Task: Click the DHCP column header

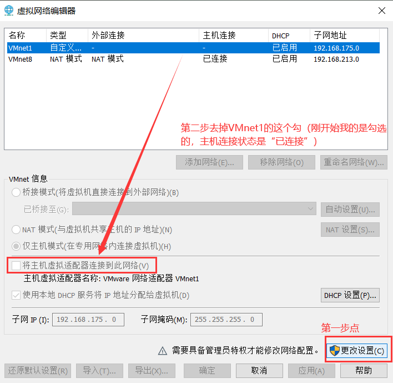Action: pyautogui.click(x=289, y=36)
